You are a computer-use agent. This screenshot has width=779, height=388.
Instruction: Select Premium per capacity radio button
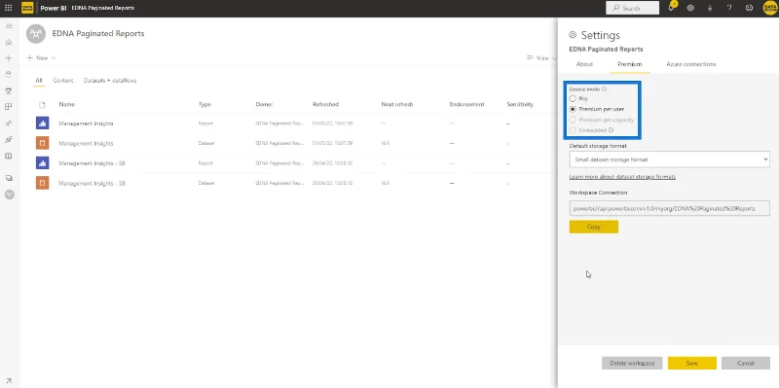pos(573,120)
